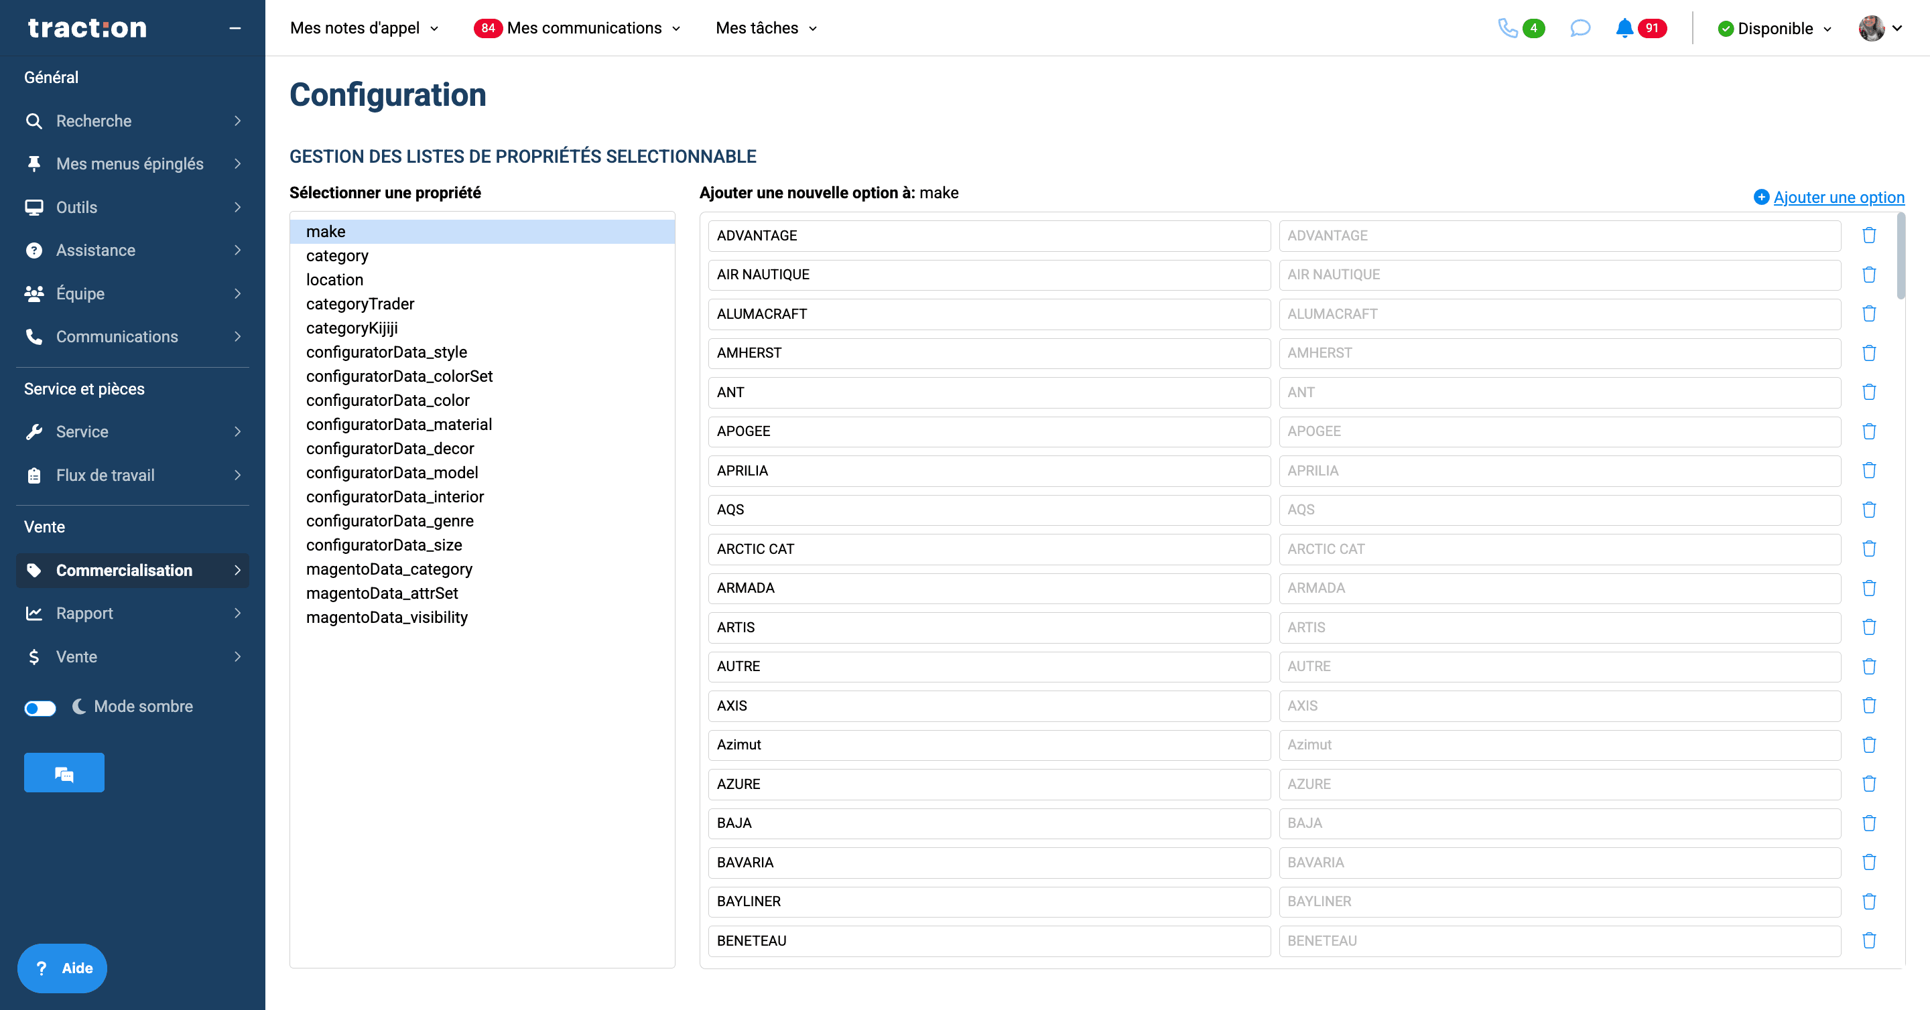
Task: Open the Commercialisation sidebar menu
Action: pos(133,571)
